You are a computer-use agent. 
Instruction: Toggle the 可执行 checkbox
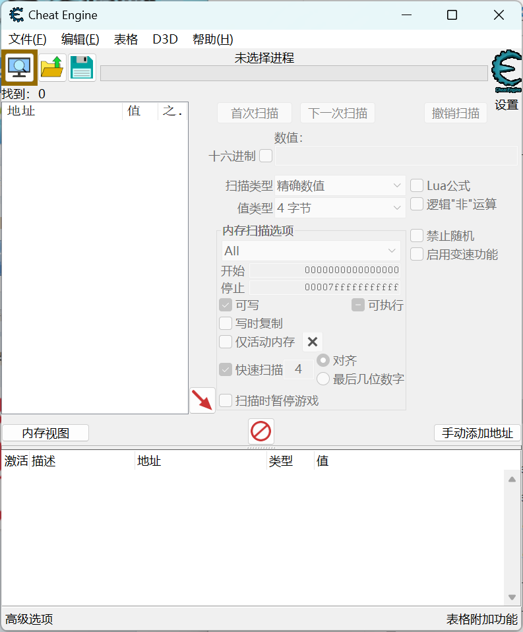click(358, 305)
